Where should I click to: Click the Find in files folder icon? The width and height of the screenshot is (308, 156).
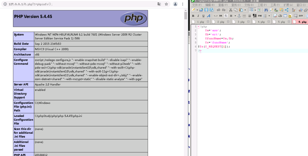pos(281,10)
